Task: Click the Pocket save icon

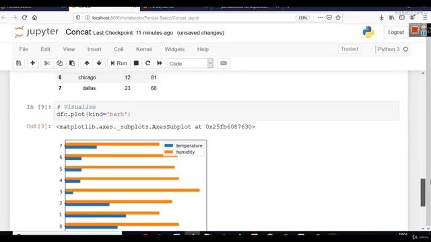Action: [329, 17]
